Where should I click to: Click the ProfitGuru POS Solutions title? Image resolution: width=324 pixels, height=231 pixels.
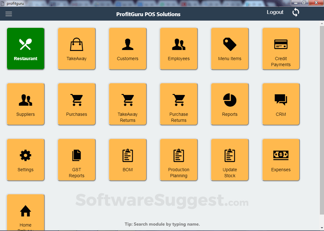pos(148,14)
